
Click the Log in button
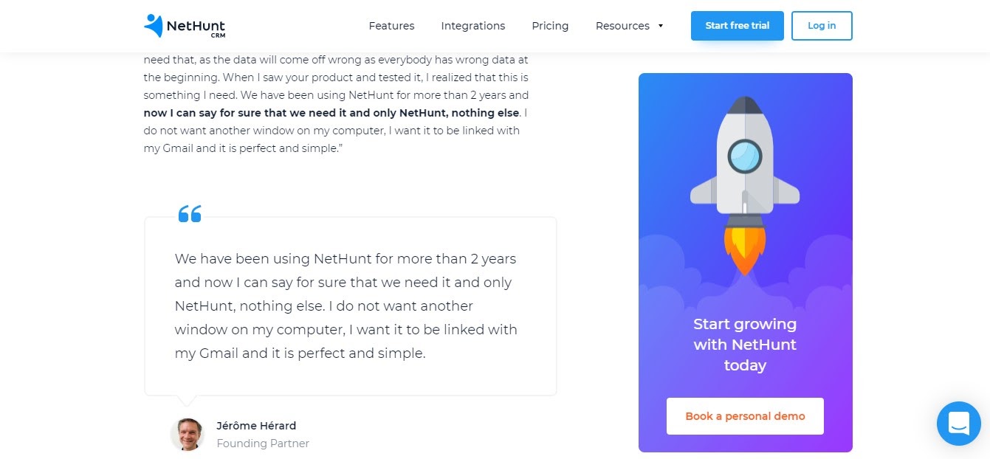(822, 26)
